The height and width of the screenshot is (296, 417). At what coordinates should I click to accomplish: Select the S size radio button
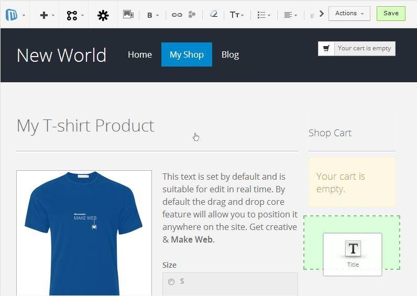point(171,281)
